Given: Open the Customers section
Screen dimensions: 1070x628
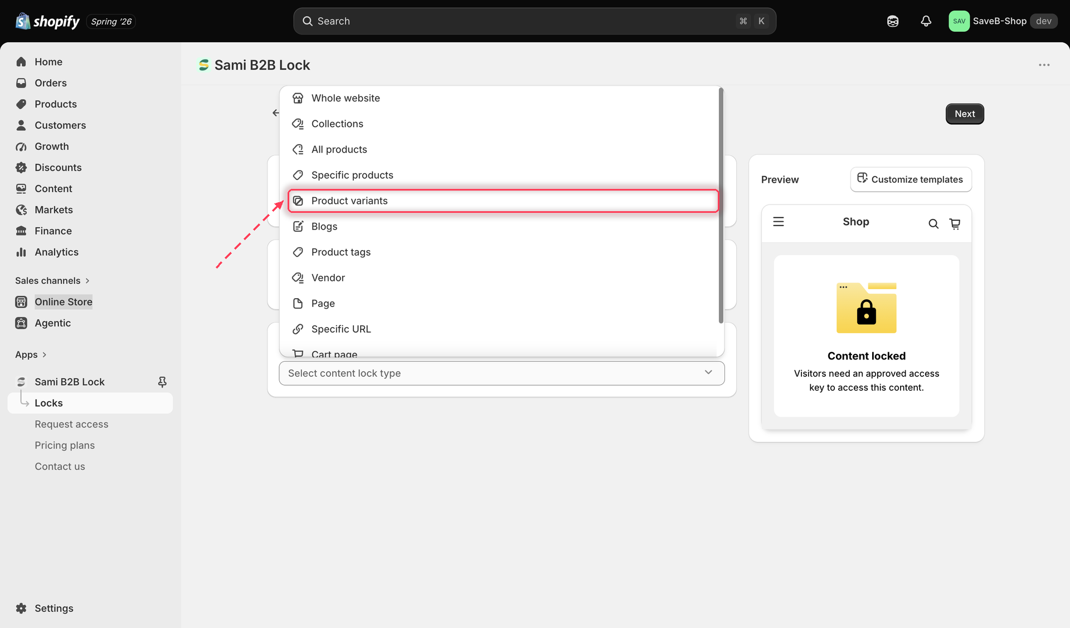Looking at the screenshot, I should (60, 125).
